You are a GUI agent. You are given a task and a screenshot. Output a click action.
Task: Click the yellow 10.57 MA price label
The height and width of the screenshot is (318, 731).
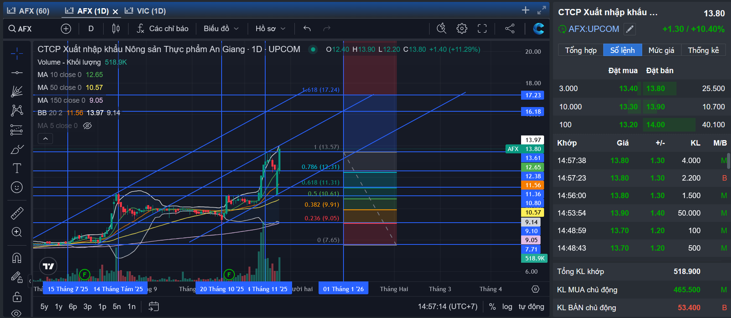[x=533, y=213]
